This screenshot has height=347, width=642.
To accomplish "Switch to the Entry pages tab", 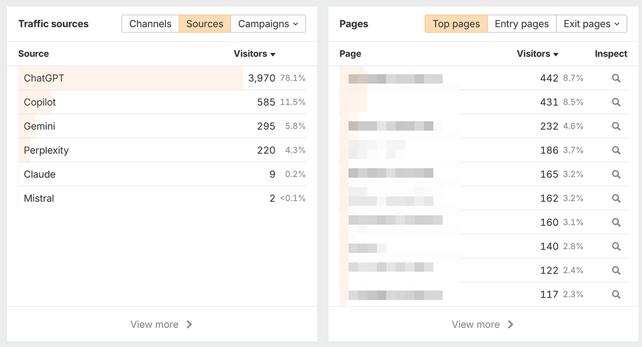I will pos(522,24).
